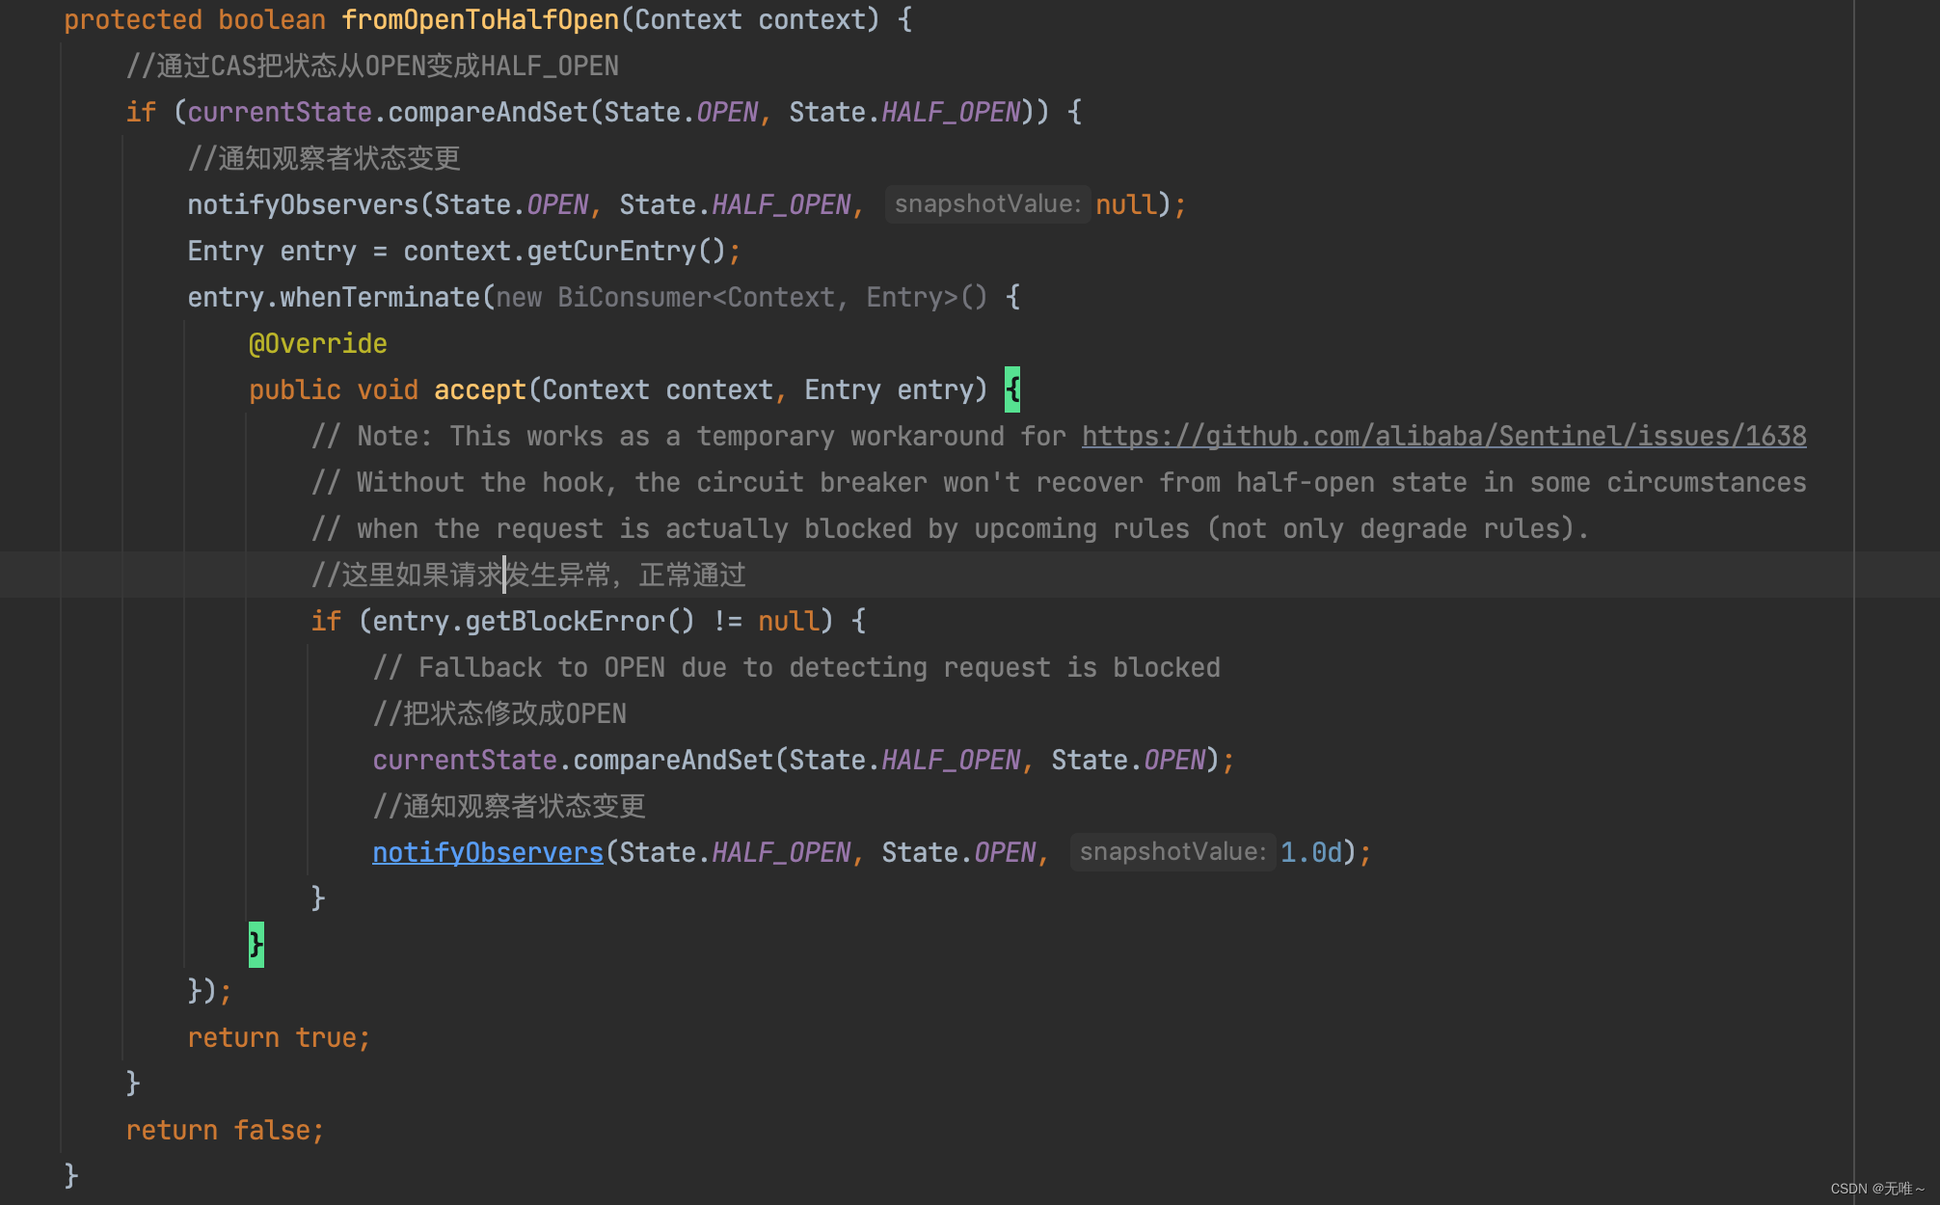
Task: Click comment '// Fallback to OPEN due to detecting'
Action: [x=796, y=667]
